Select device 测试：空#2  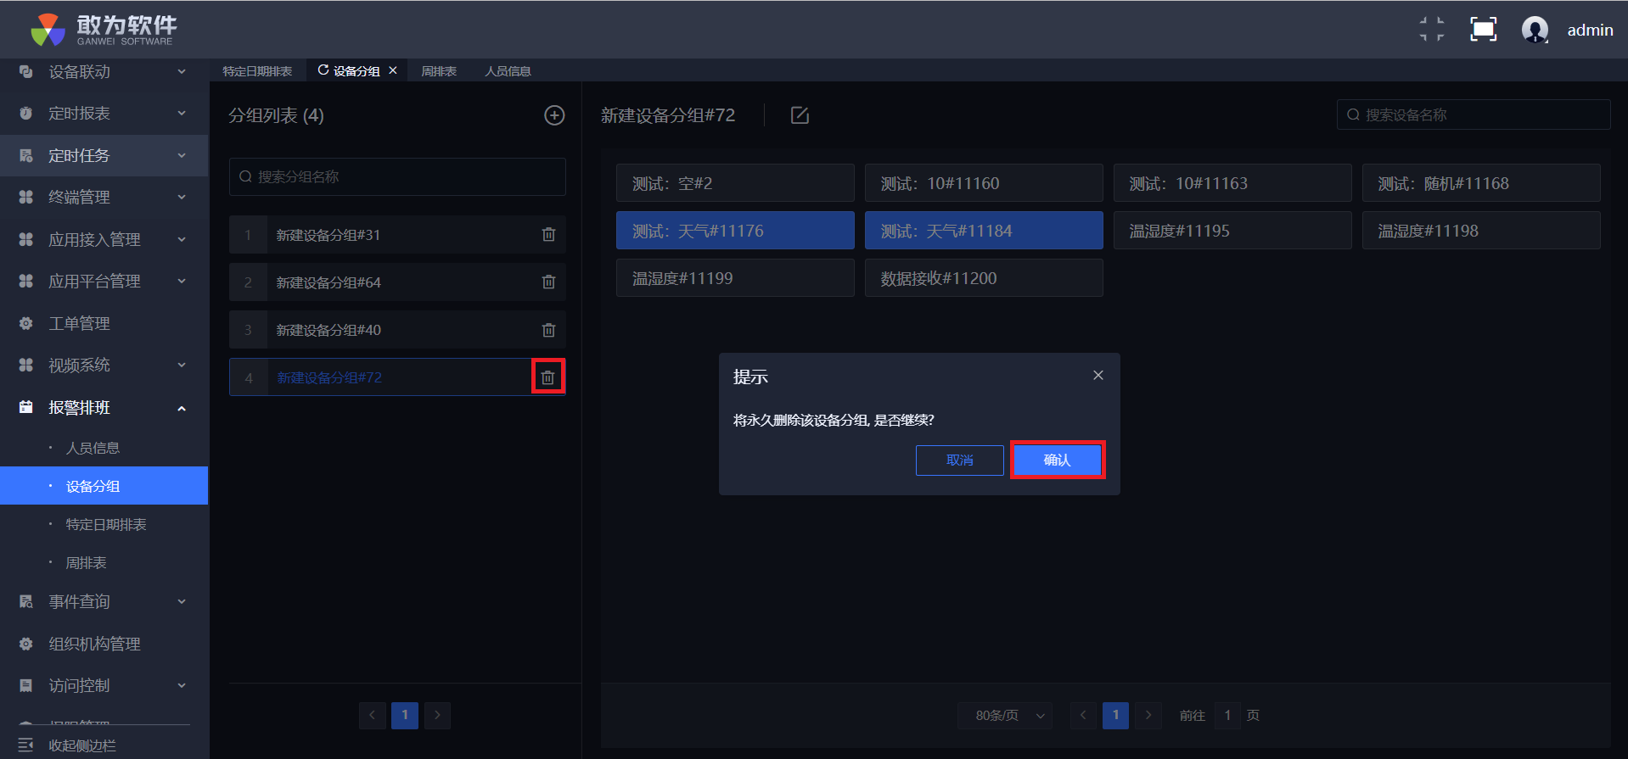point(735,183)
